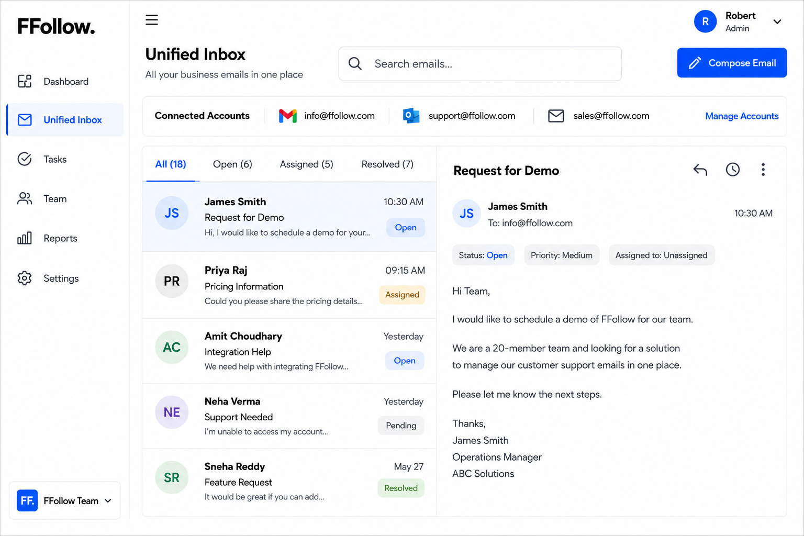Click the pencil icon in Compose Email
The image size is (804, 536).
click(695, 63)
